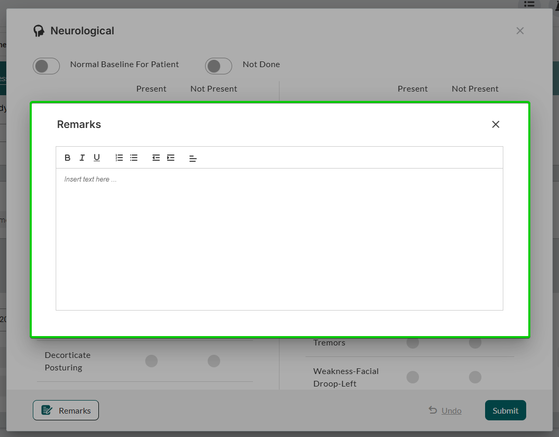The width and height of the screenshot is (559, 437).
Task: Enable underline in Remarks toolbar
Action: coord(97,158)
